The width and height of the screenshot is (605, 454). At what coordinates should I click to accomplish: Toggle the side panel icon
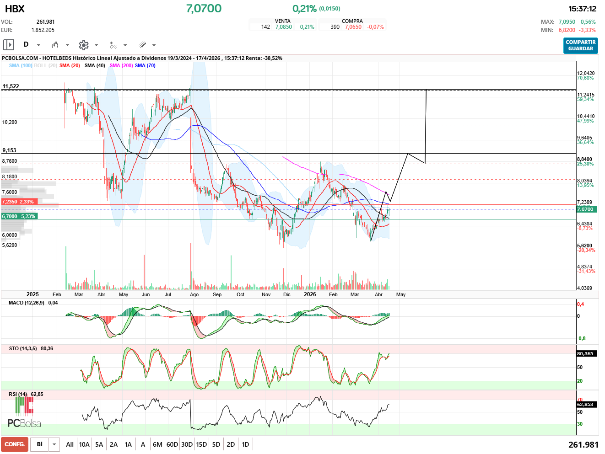9,45
